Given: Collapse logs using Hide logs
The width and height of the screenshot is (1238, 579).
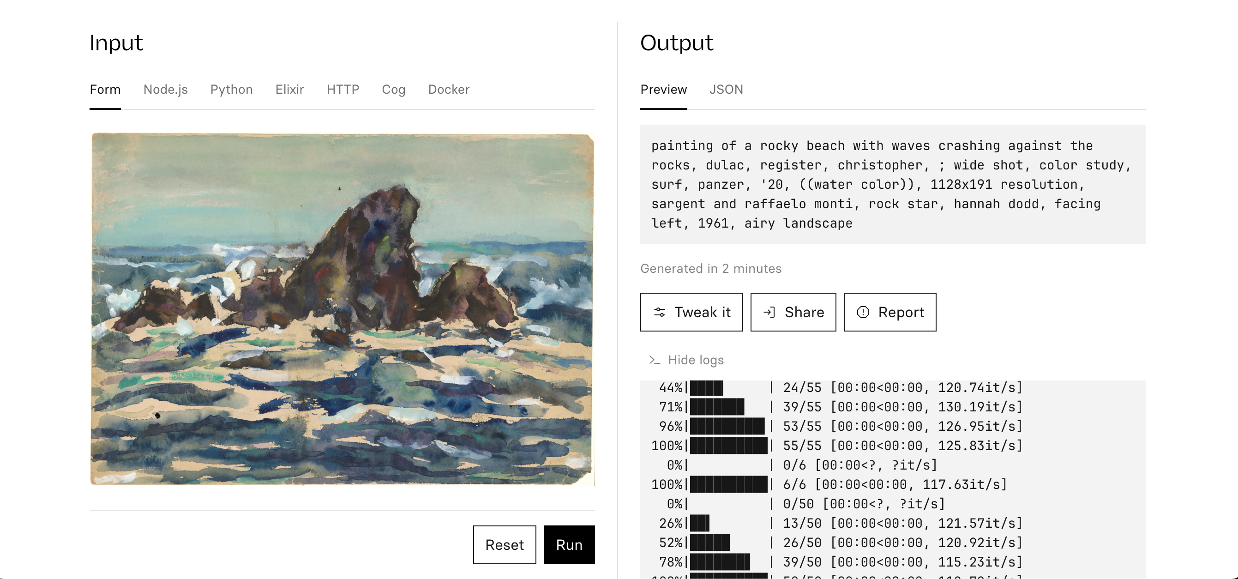Looking at the screenshot, I should click(x=696, y=360).
